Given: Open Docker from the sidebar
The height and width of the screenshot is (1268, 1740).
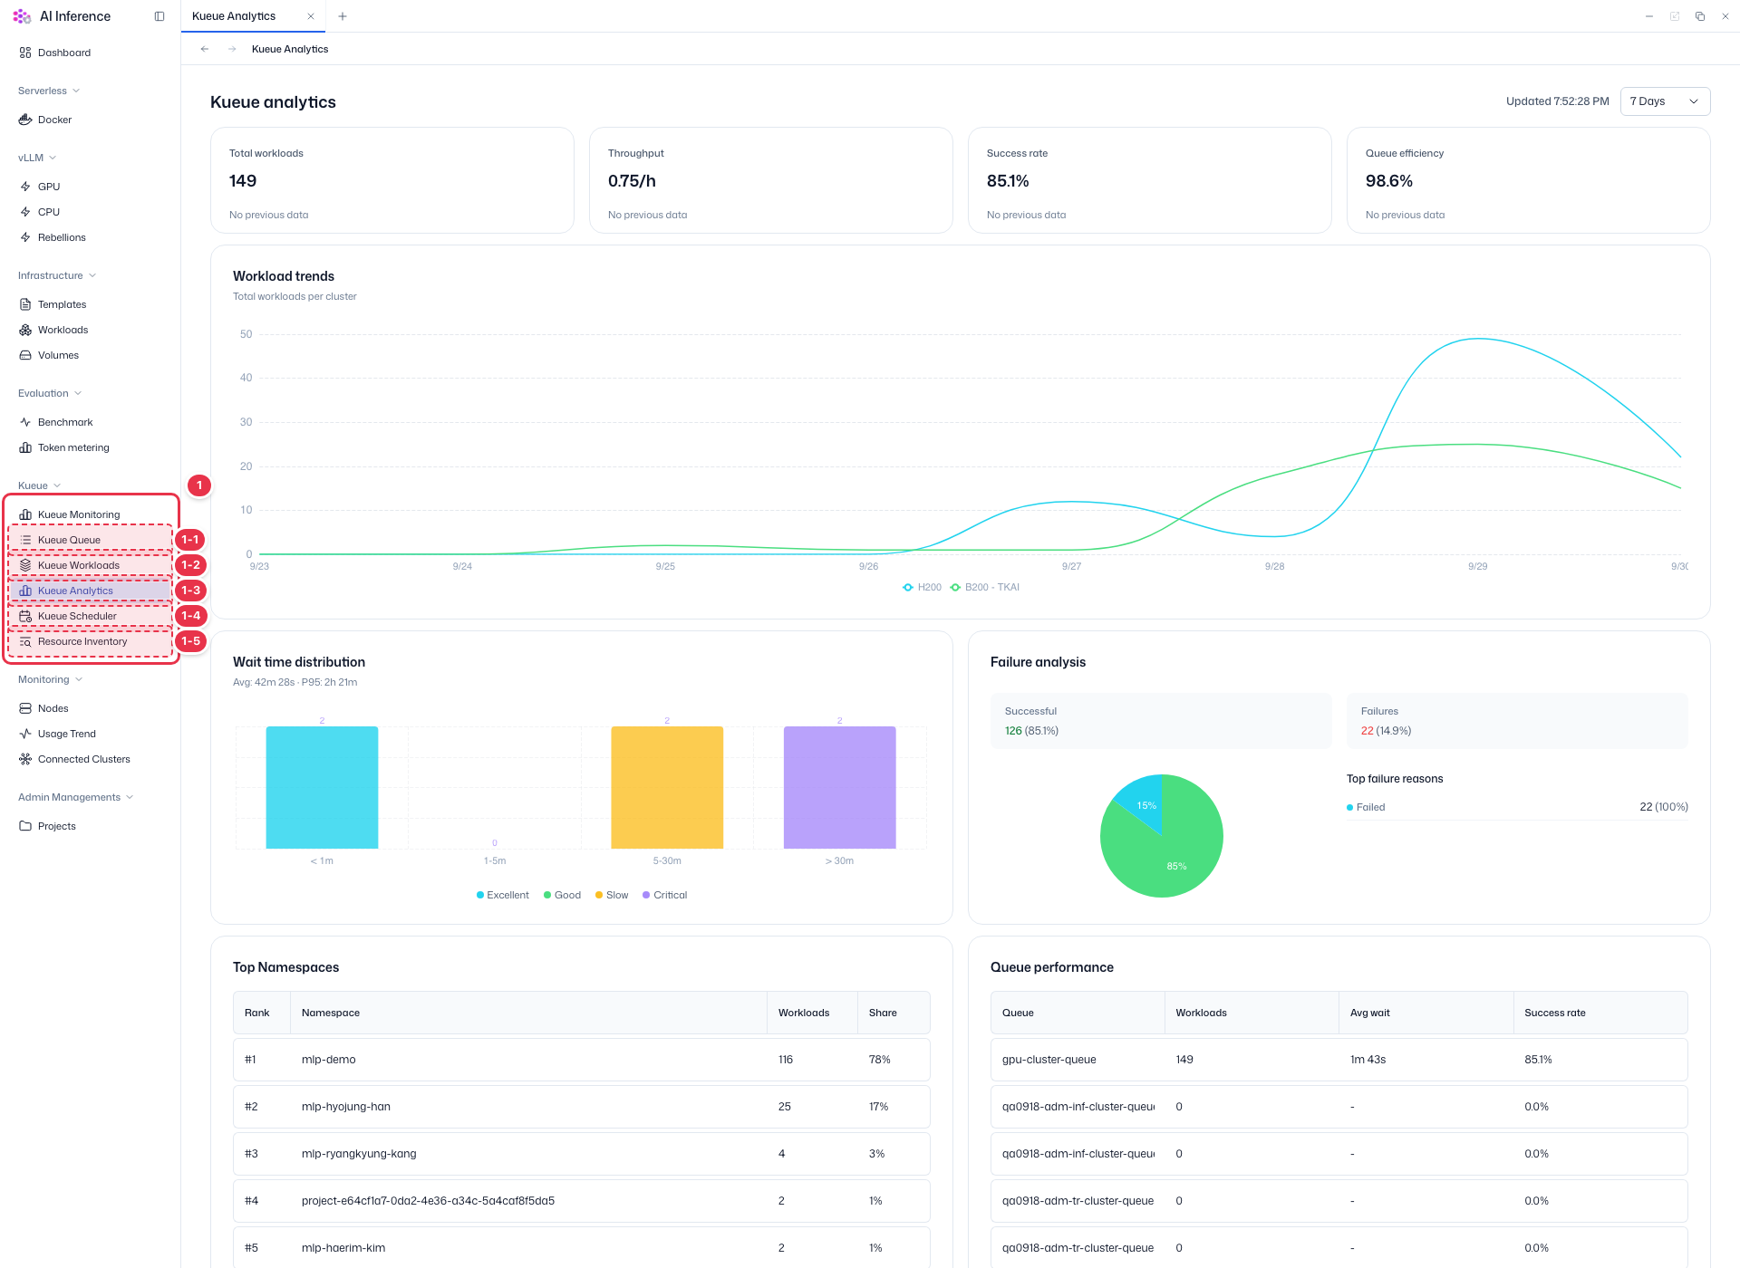Looking at the screenshot, I should (x=54, y=120).
